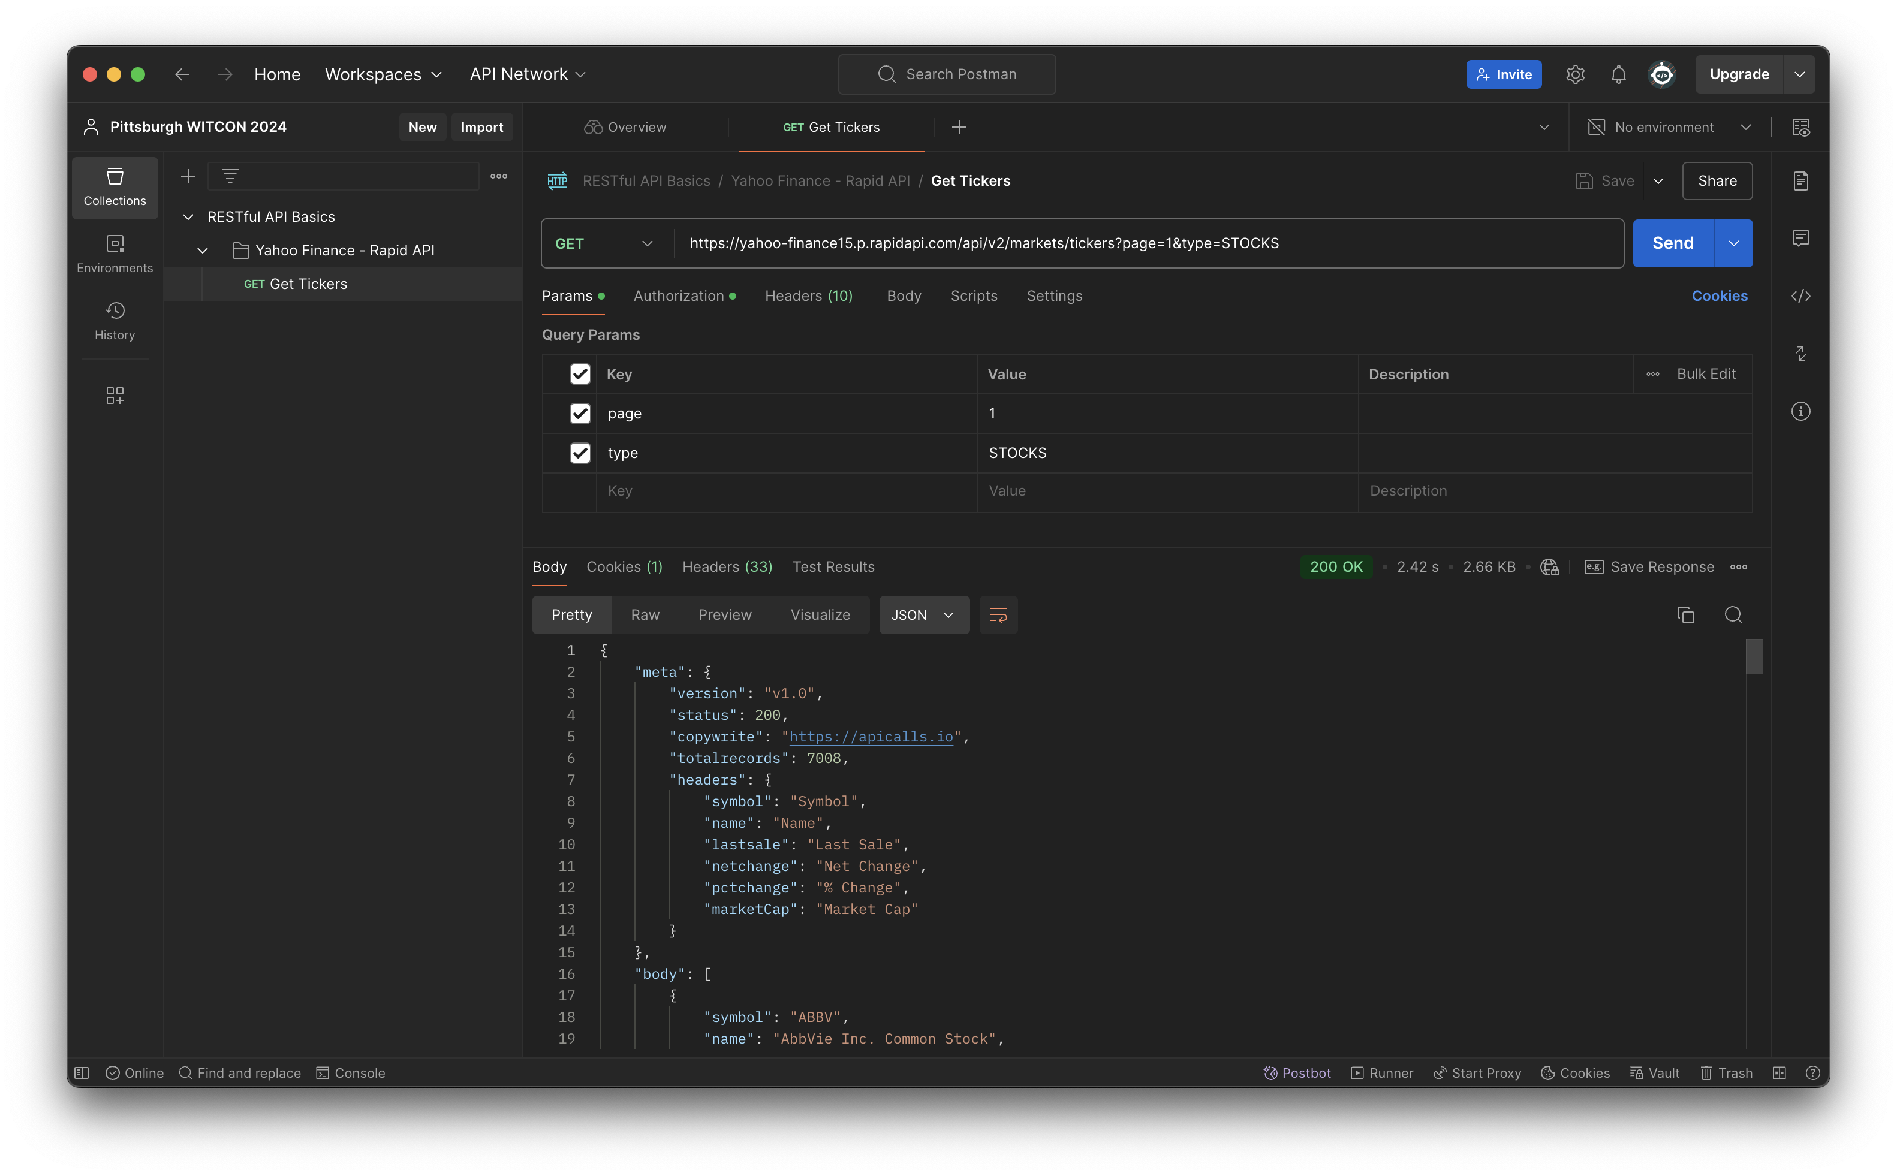The image size is (1897, 1176).
Task: Switch to the Headers (10) request tab
Action: pyautogui.click(x=808, y=295)
